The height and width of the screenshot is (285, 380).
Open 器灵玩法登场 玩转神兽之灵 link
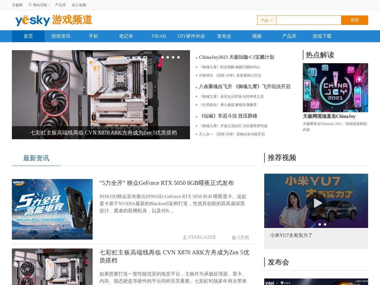tap(231, 96)
